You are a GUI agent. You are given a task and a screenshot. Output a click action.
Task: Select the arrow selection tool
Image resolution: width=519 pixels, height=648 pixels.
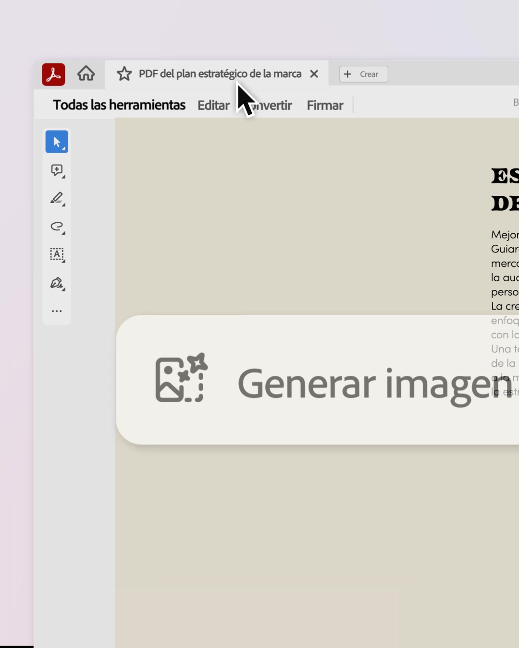click(x=57, y=142)
